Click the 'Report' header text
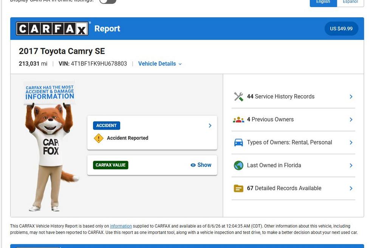This screenshot has height=248, width=387. 107,29
